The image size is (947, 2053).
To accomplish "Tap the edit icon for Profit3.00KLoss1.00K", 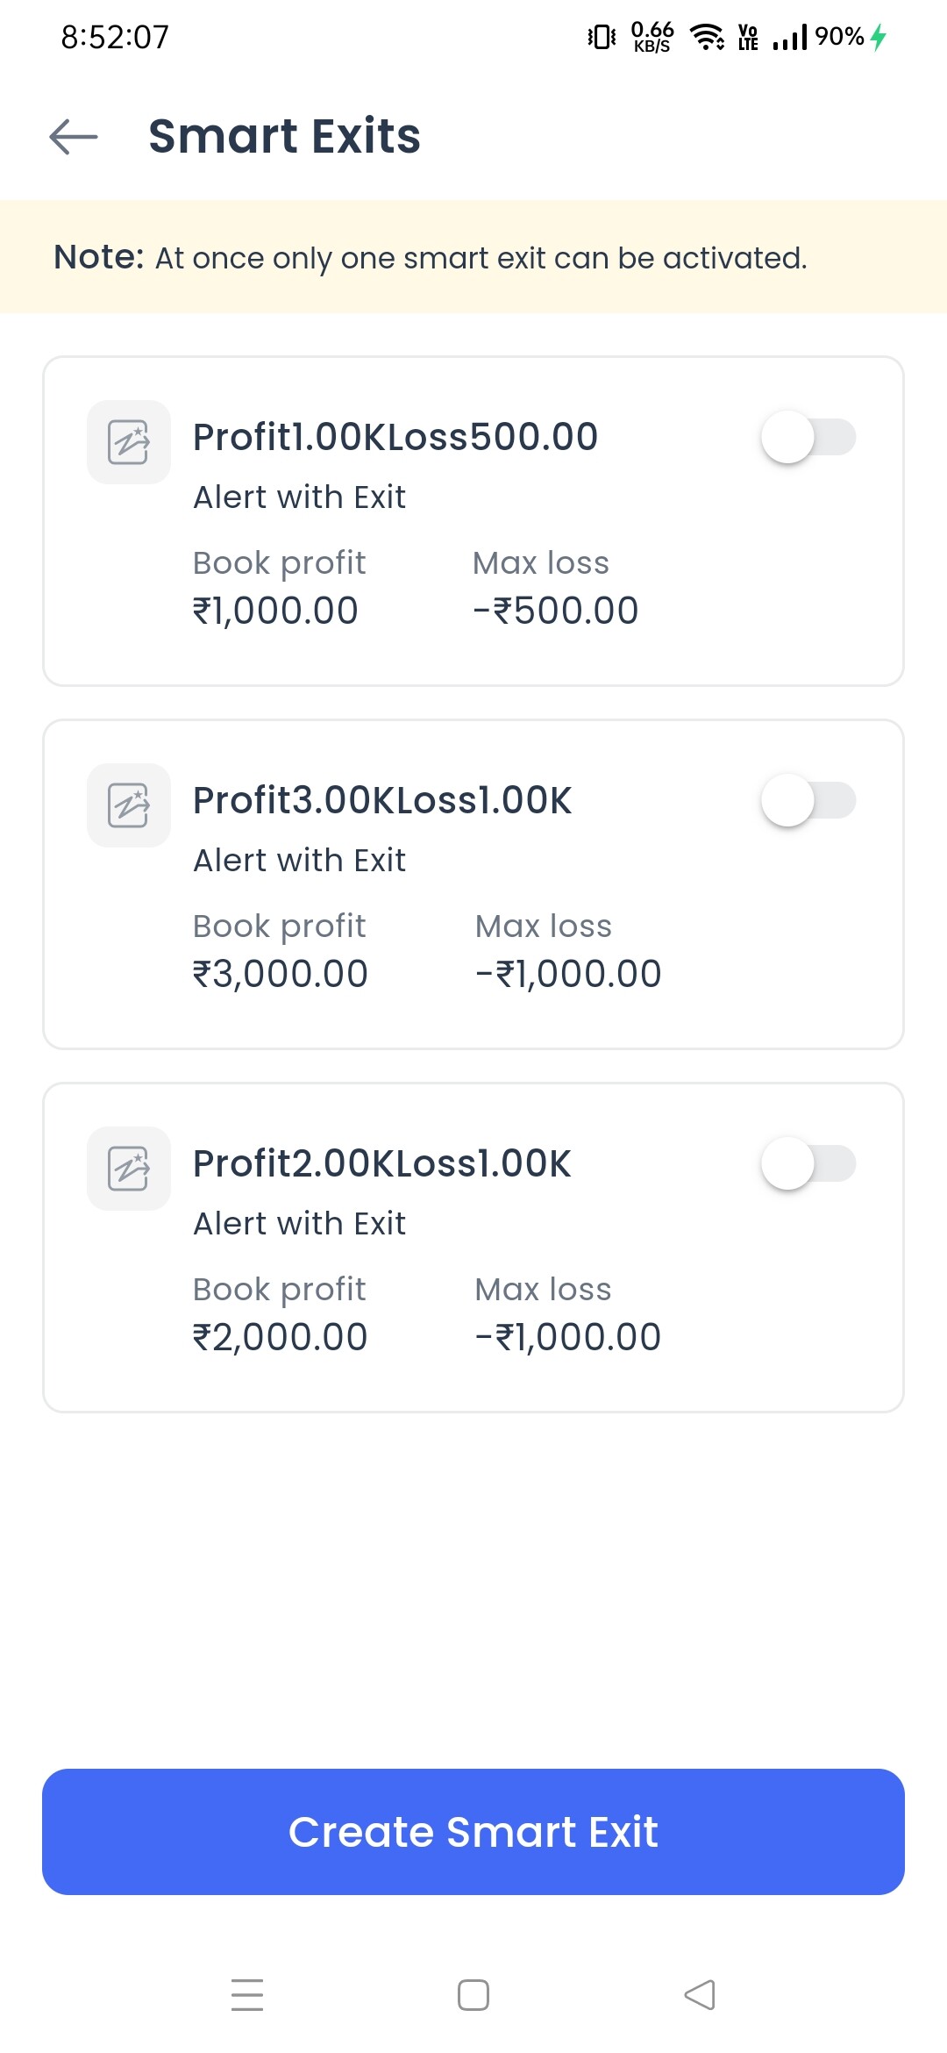I will tap(129, 805).
